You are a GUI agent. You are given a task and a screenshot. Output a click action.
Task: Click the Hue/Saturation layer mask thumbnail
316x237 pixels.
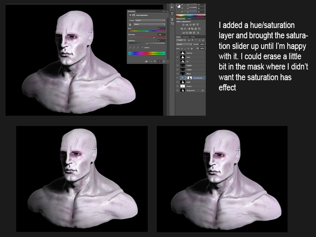(x=189, y=78)
